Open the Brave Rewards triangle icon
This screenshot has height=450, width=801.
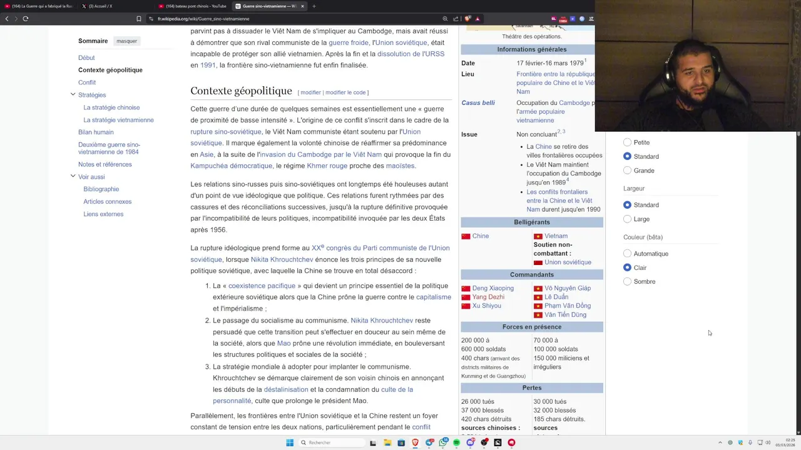coord(477,19)
